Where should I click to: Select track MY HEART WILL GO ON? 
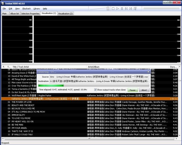pos(89,122)
